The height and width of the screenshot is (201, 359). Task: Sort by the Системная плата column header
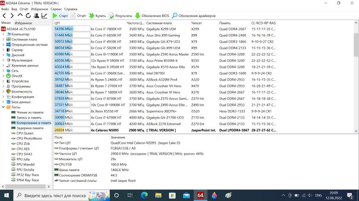pos(168,23)
